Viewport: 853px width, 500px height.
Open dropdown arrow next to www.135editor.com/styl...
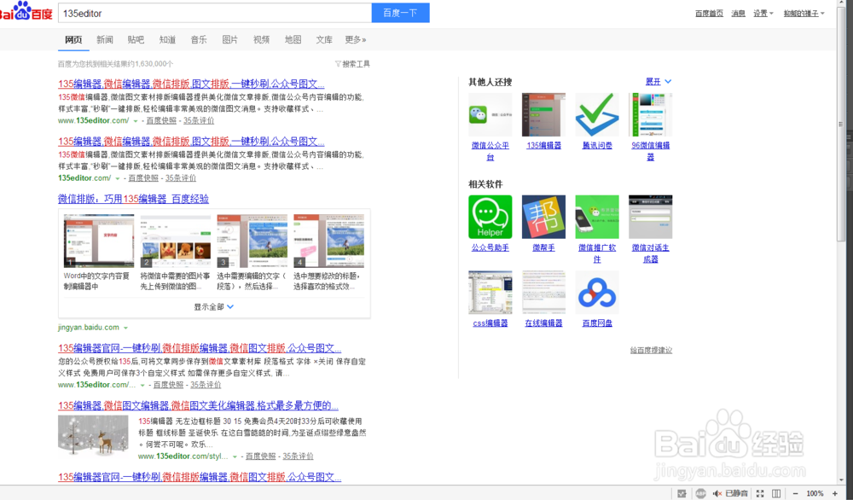235,457
